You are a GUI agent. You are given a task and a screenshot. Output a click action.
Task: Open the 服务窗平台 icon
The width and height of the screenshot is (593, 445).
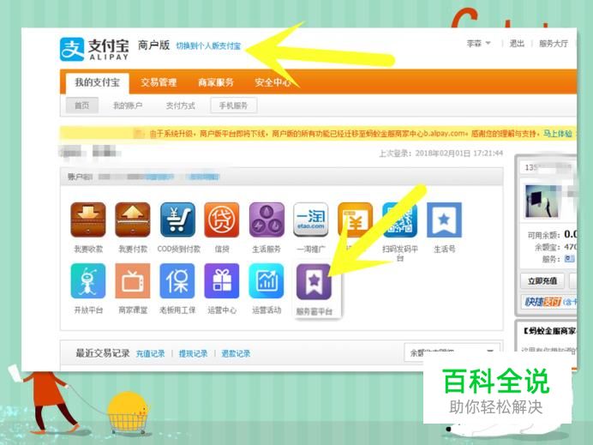click(x=314, y=282)
